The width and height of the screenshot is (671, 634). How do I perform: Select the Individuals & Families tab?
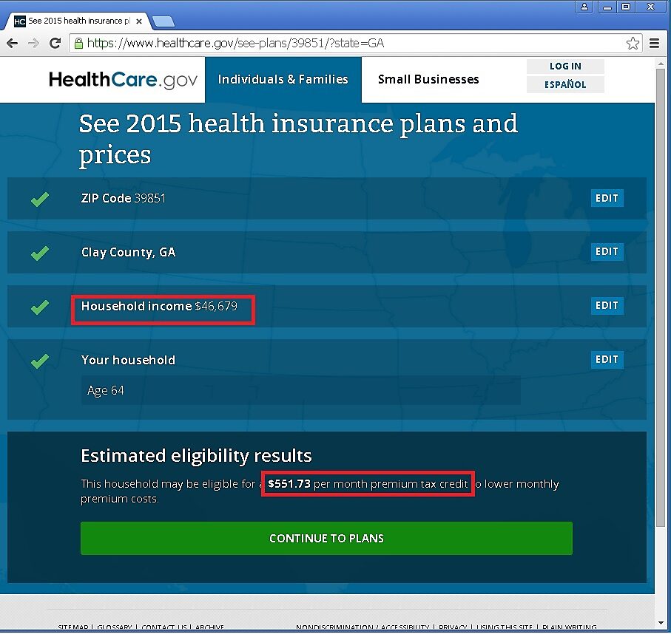tap(283, 80)
